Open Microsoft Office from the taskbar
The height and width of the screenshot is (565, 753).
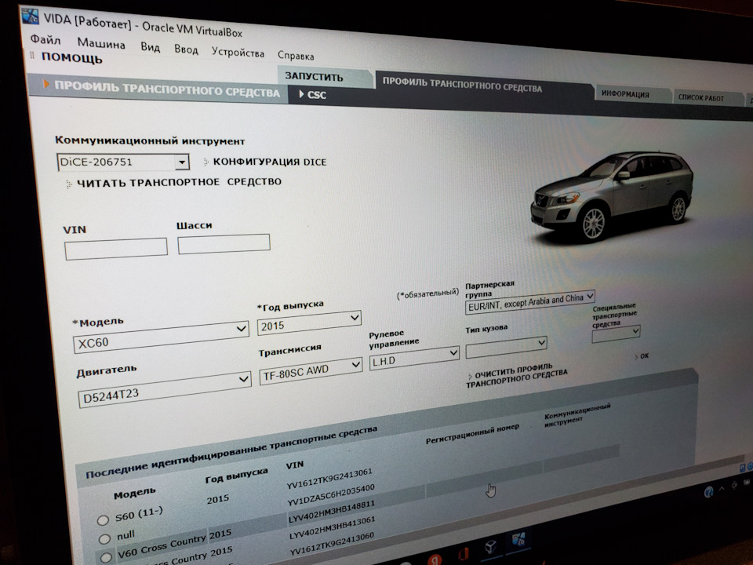[463, 553]
